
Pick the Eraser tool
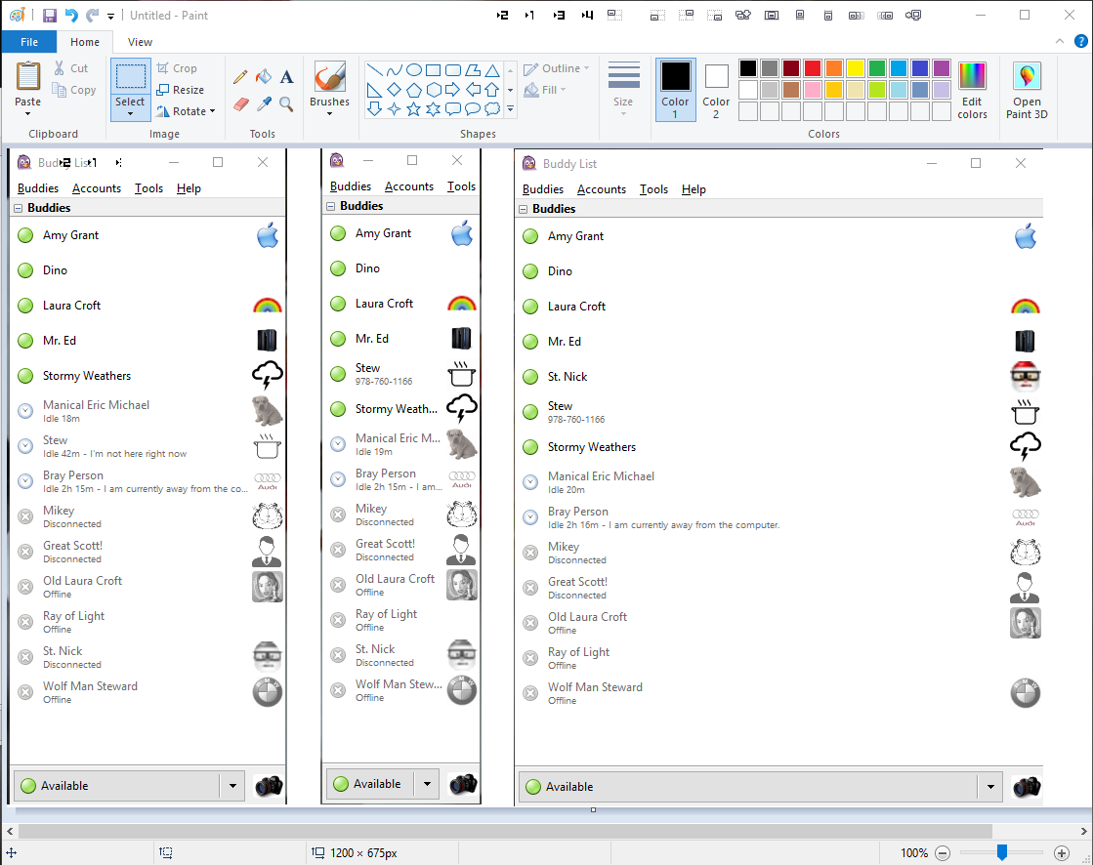tap(240, 103)
